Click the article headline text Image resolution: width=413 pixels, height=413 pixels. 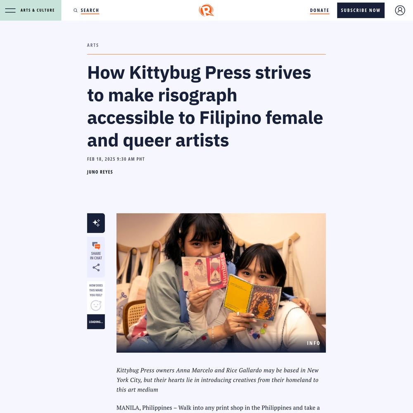pos(205,106)
